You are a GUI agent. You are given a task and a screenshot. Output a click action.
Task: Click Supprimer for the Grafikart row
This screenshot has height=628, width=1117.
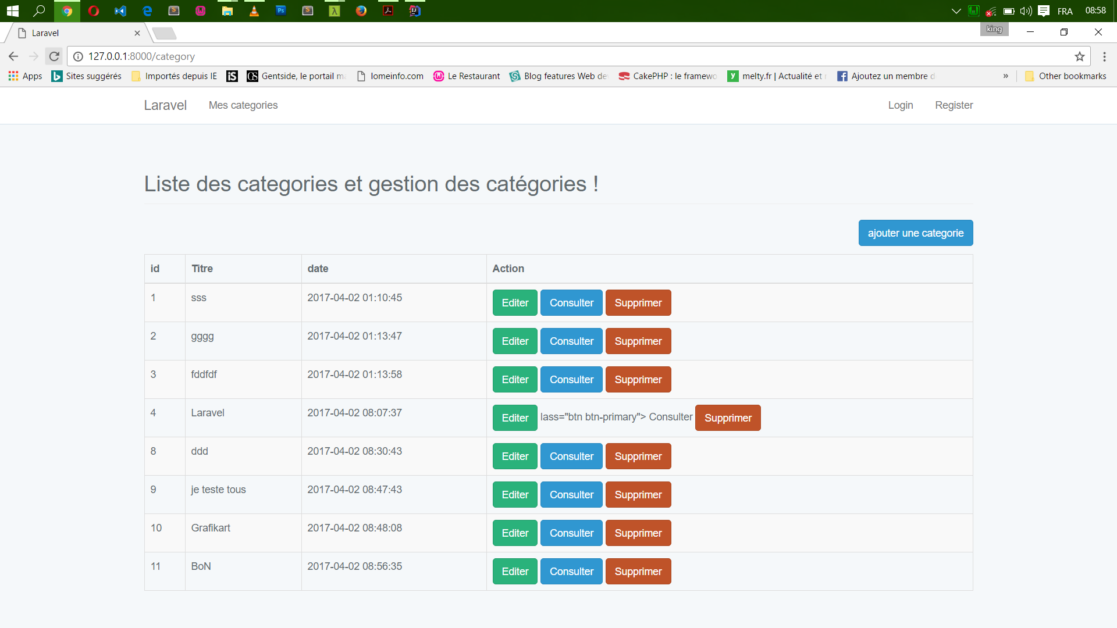pos(638,533)
